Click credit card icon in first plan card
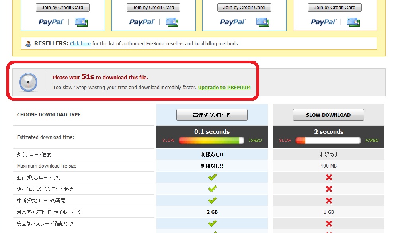Image resolution: width=398 pixels, height=233 pixels. click(81, 22)
